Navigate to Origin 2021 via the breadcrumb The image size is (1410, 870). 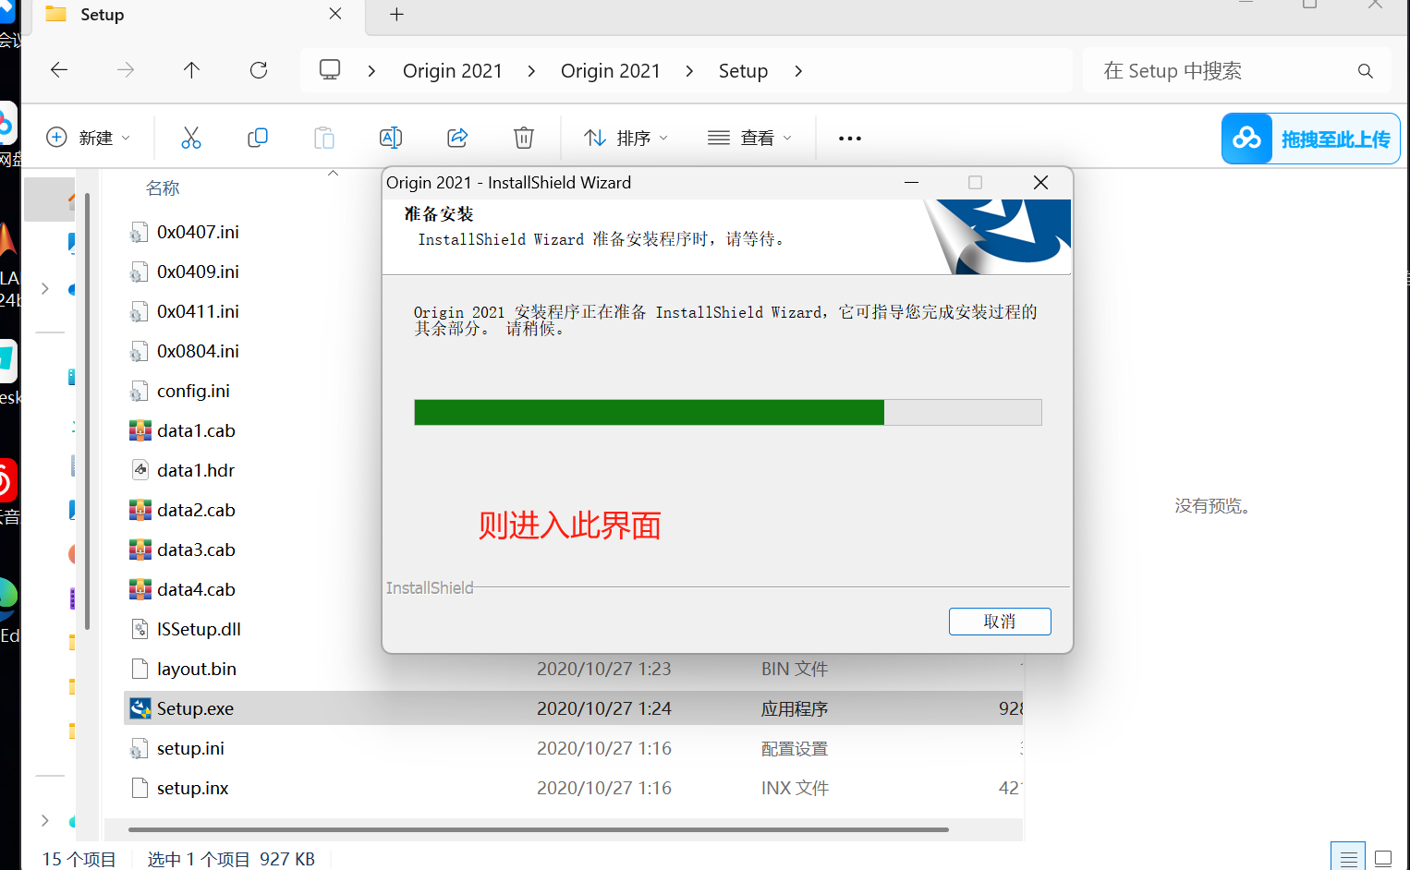click(453, 70)
